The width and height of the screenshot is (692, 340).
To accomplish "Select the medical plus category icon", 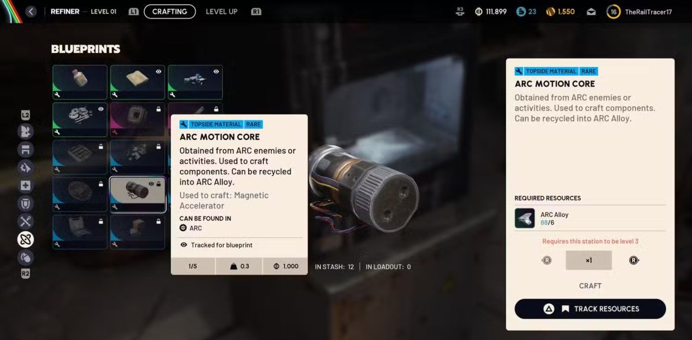I will click(x=25, y=186).
